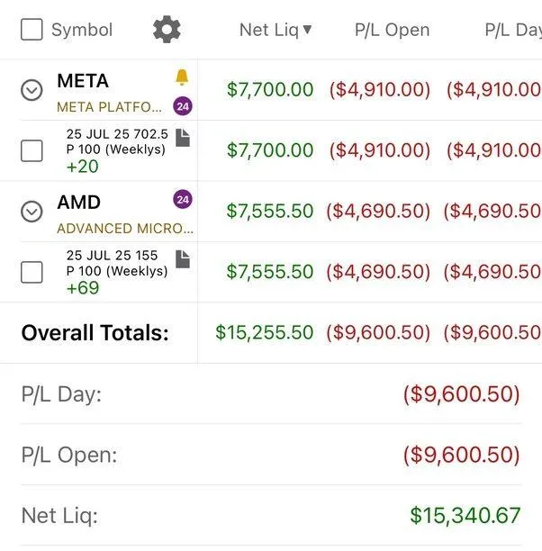Click the Net Liq summary value $15,340.67
The image size is (542, 551).
click(x=465, y=516)
